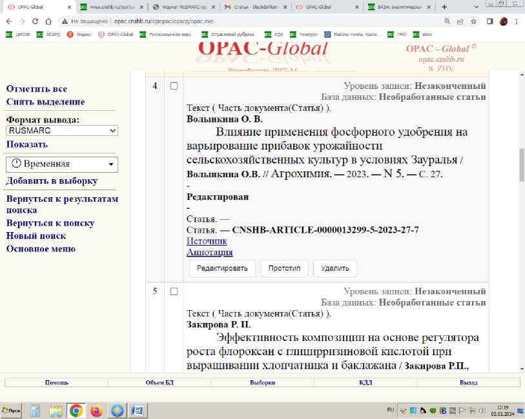Viewport: 525px width, 419px height.
Task: Click the page vertical scrollbar thumb
Action: click(x=520, y=165)
